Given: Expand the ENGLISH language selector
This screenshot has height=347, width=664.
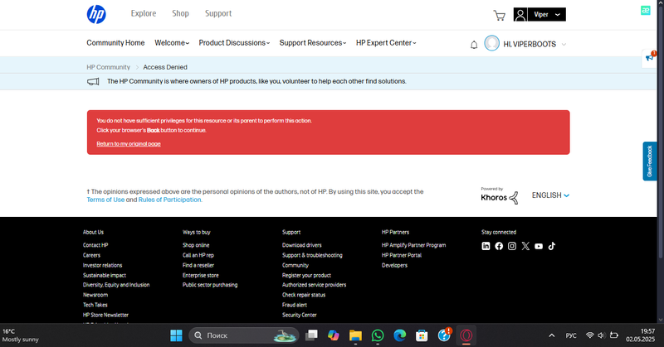Looking at the screenshot, I should (550, 195).
